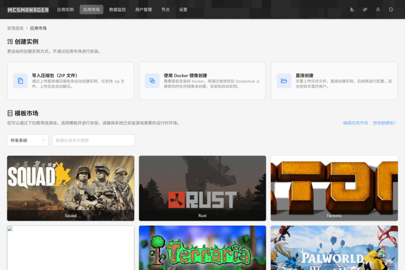Open 设置 from top navigation
Viewport: 405px width, 270px height.
click(x=183, y=9)
